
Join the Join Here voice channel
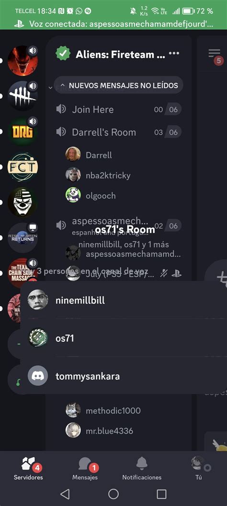coord(118,110)
